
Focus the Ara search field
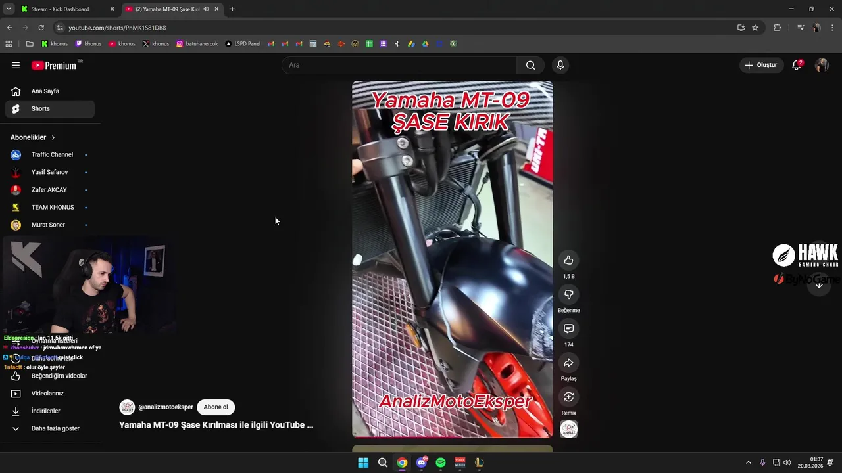point(399,65)
